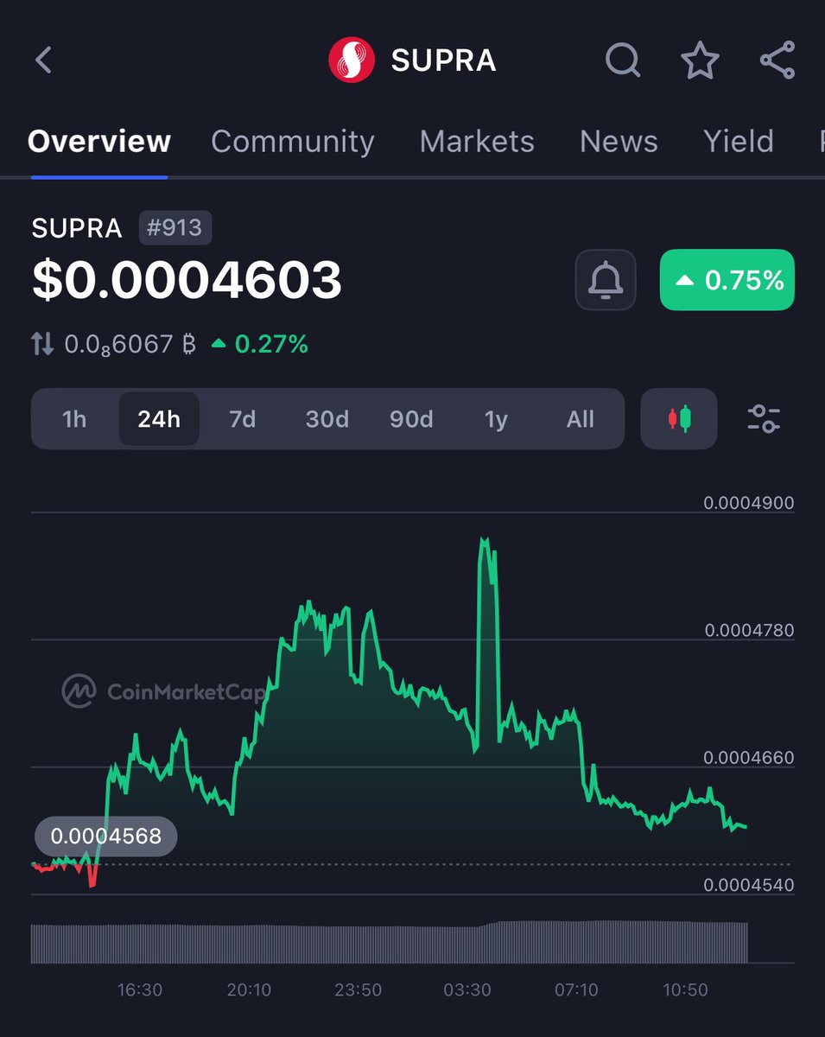
Task: Tap the $0.0004603 price
Action: pyautogui.click(x=187, y=281)
